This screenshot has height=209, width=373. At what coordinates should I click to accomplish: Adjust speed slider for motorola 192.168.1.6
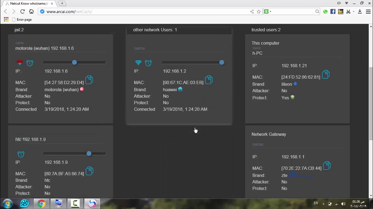[x=75, y=62]
